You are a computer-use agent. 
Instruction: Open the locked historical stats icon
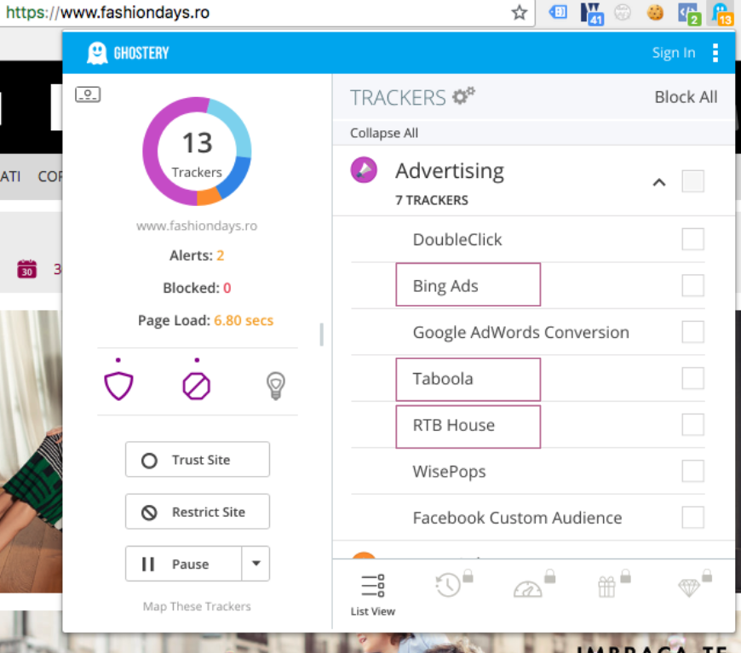coord(453,584)
